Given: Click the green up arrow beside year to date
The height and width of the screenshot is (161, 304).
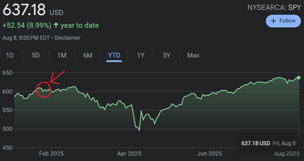Looking at the screenshot, I should tap(56, 25).
